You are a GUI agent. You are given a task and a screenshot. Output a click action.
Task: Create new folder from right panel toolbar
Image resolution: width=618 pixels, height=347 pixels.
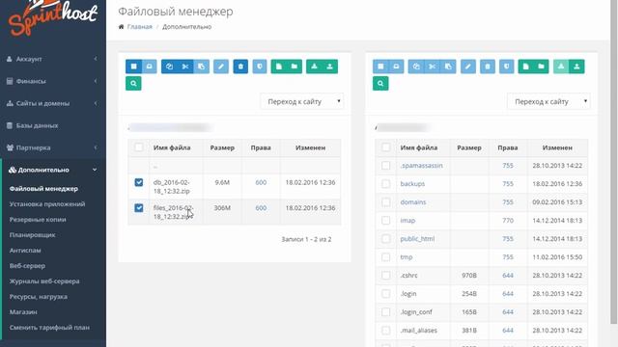click(x=541, y=67)
